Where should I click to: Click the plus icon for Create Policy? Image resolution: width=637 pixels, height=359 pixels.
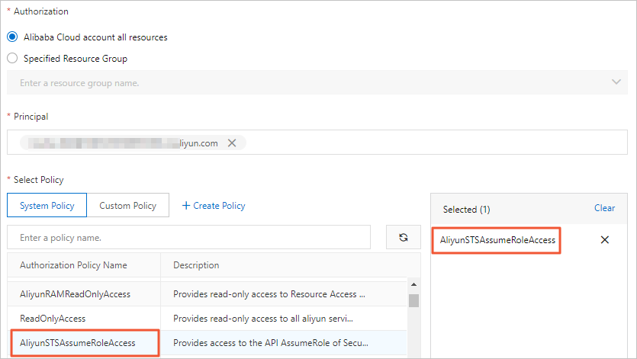185,206
